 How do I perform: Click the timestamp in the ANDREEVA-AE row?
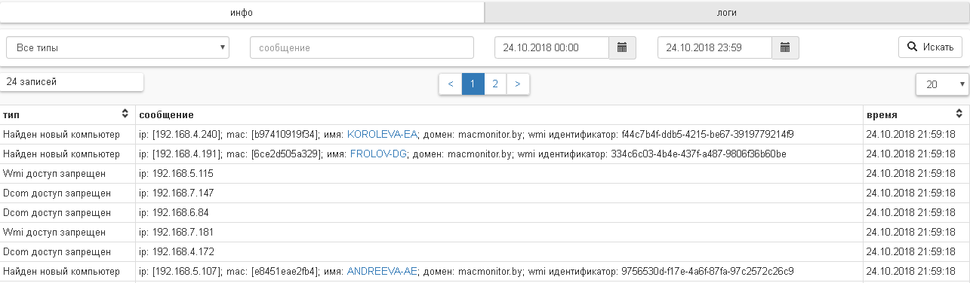pos(910,271)
